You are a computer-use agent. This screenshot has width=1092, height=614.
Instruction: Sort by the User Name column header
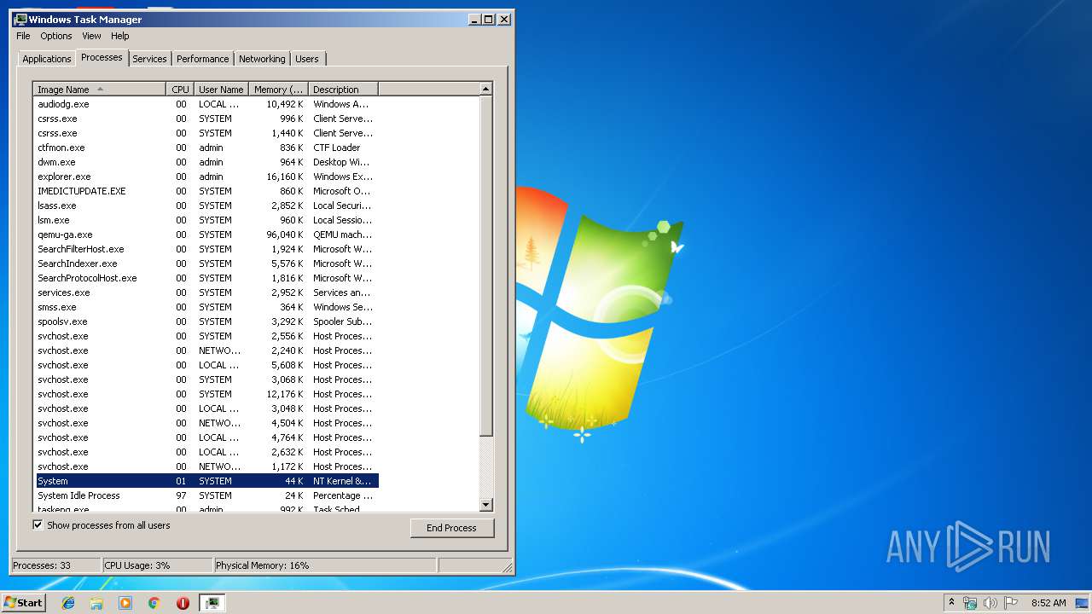click(221, 90)
